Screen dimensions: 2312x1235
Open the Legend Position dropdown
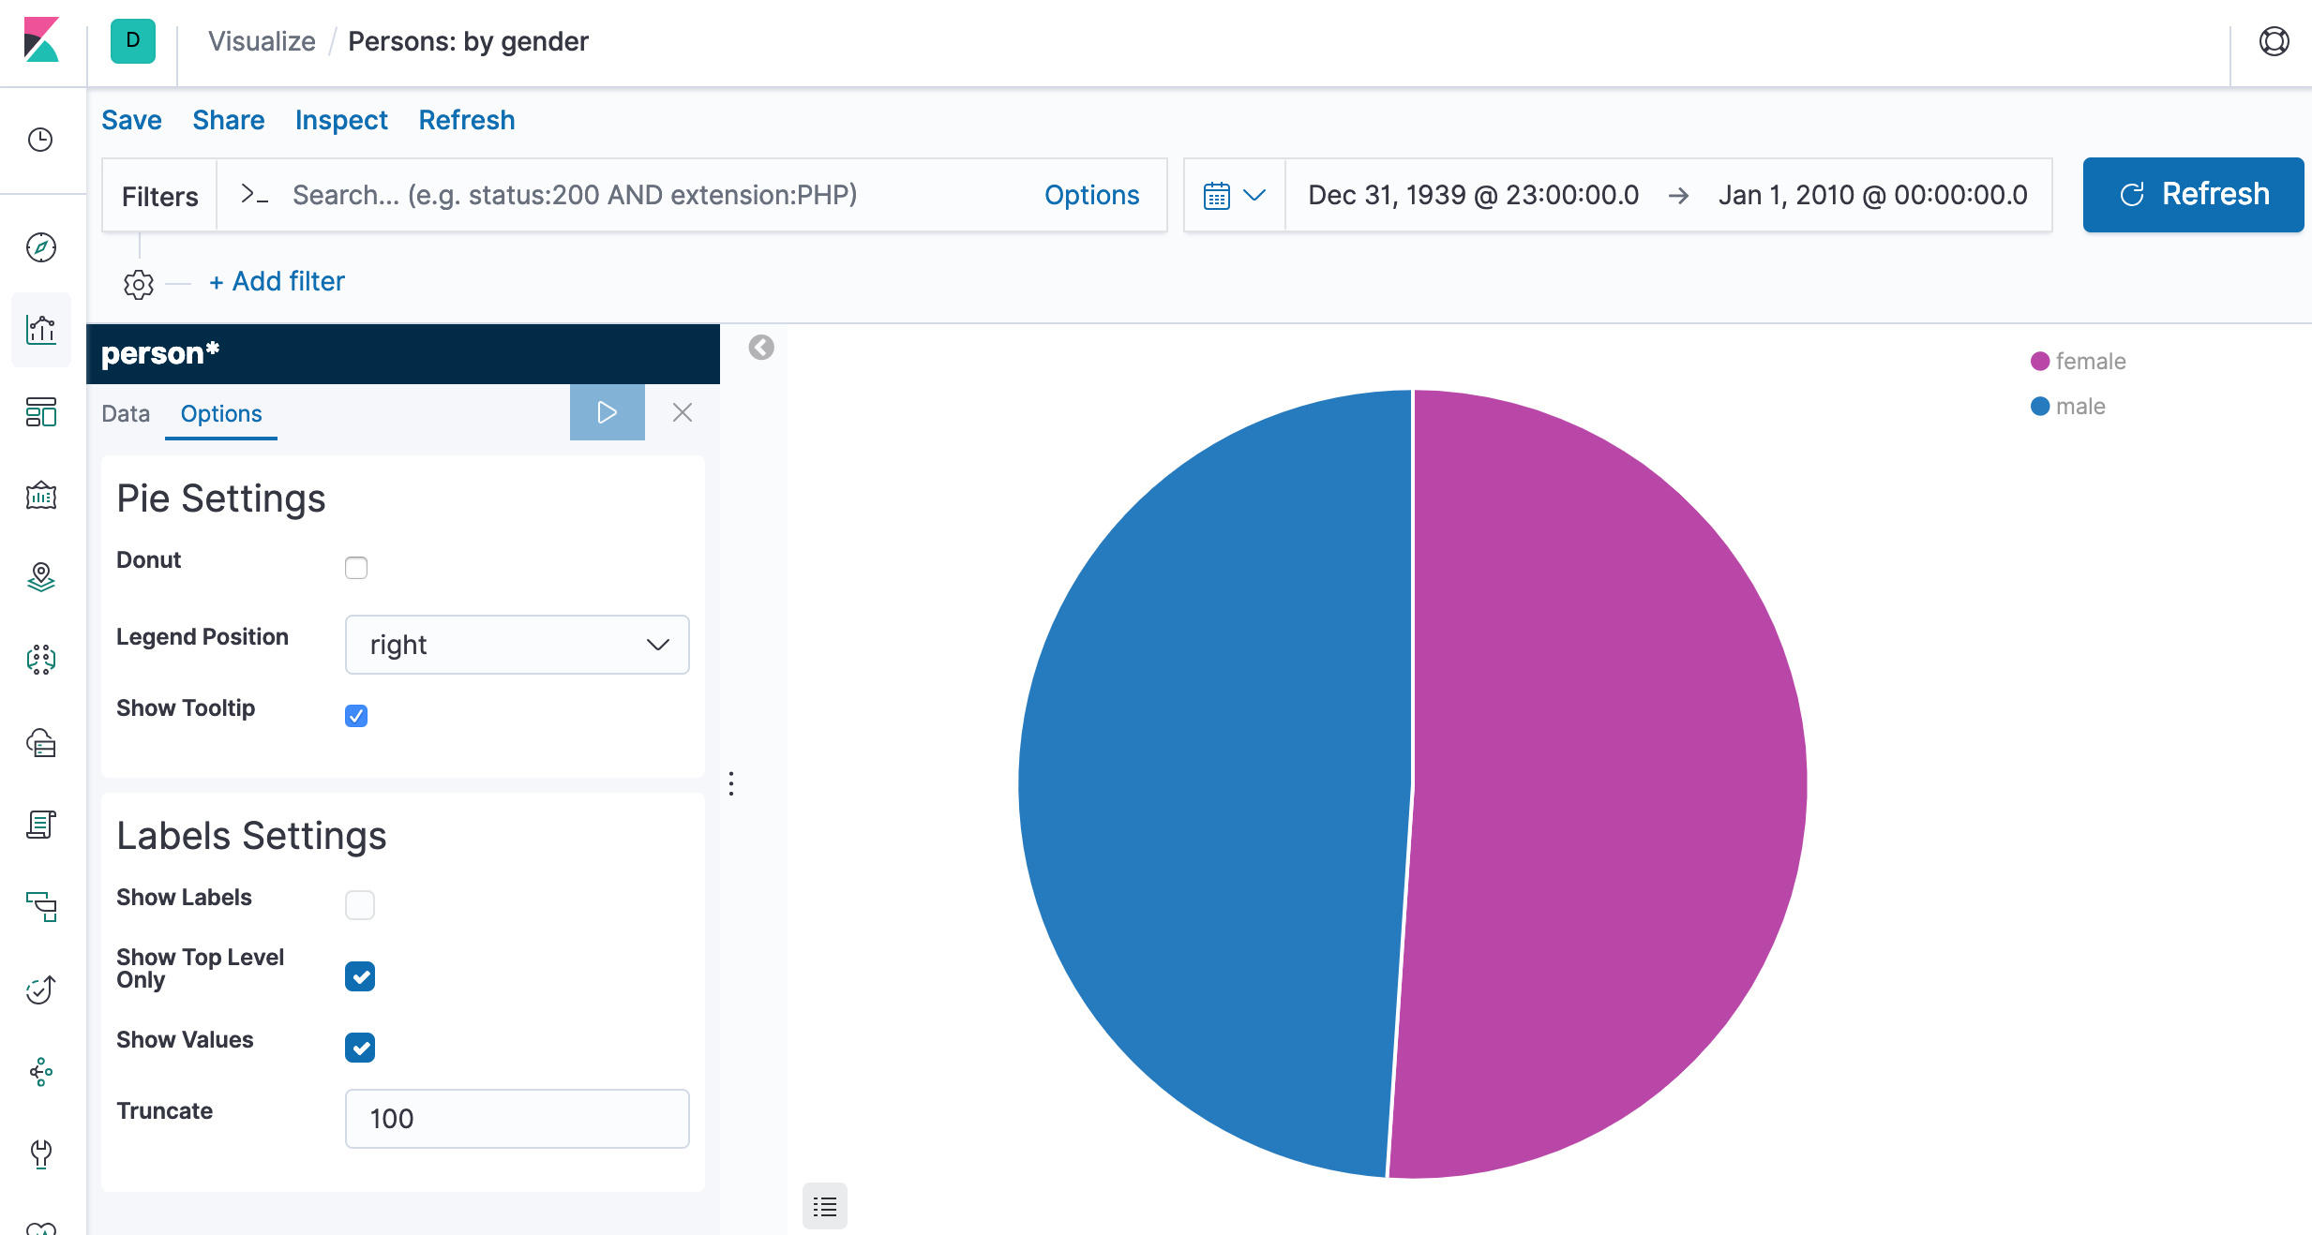pyautogui.click(x=517, y=645)
